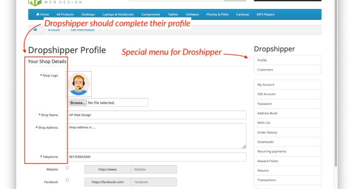
Task: Open the Password link
Action: pos(288,104)
